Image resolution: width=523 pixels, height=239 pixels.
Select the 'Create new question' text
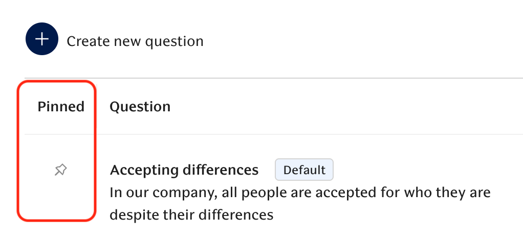(x=135, y=41)
